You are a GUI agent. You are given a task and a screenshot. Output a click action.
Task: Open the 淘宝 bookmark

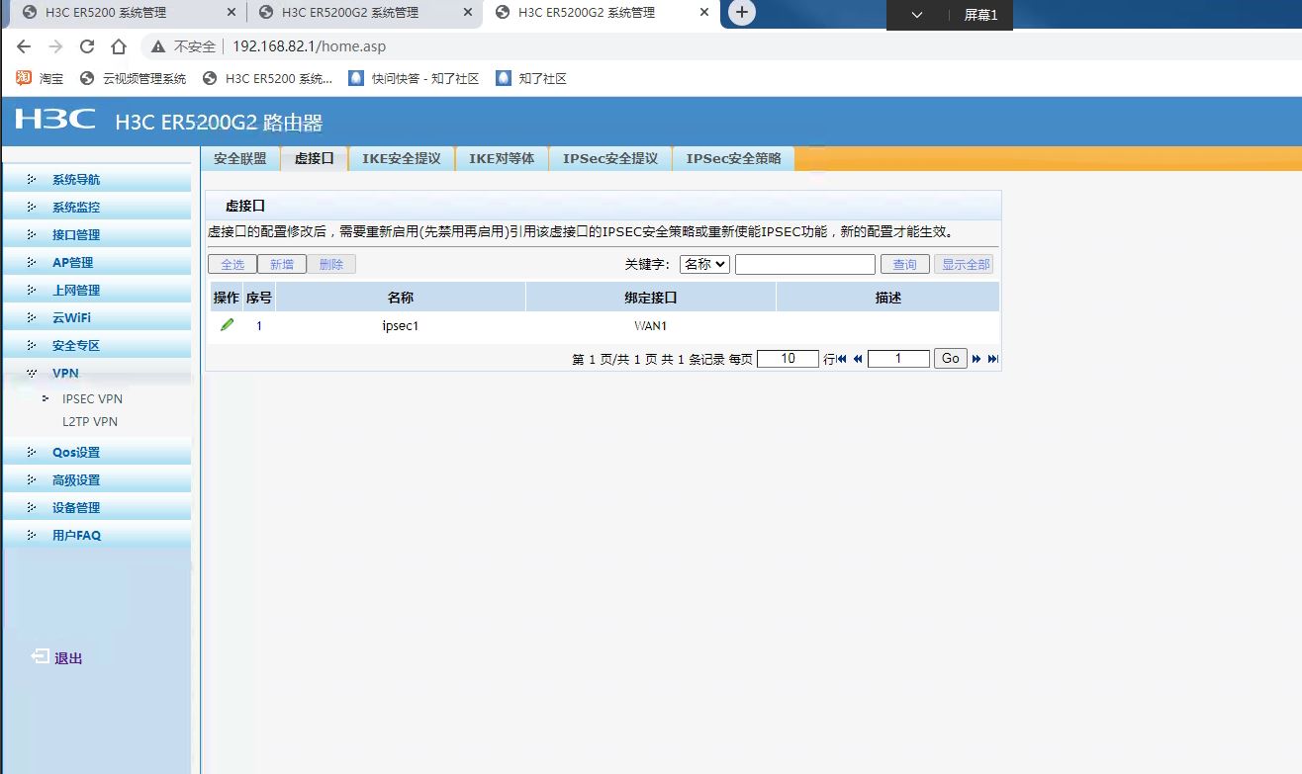pyautogui.click(x=41, y=78)
